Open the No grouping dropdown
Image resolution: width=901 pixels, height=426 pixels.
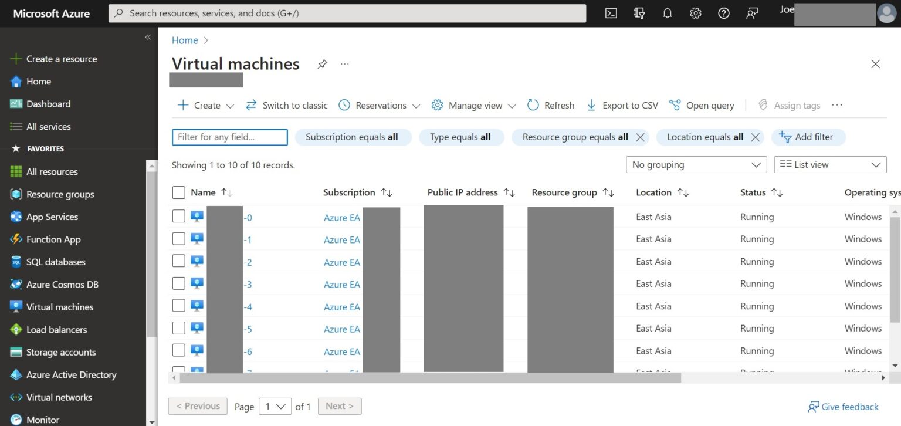[696, 164]
